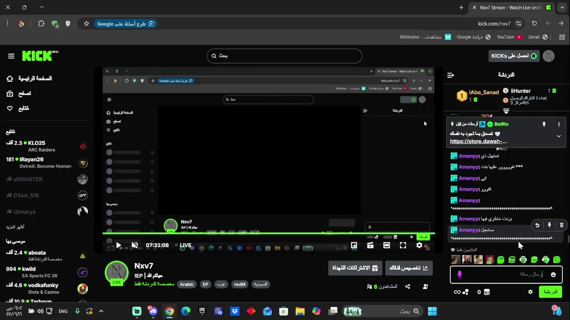Collapse the chat panel
570x320 pixels.
[451, 75]
